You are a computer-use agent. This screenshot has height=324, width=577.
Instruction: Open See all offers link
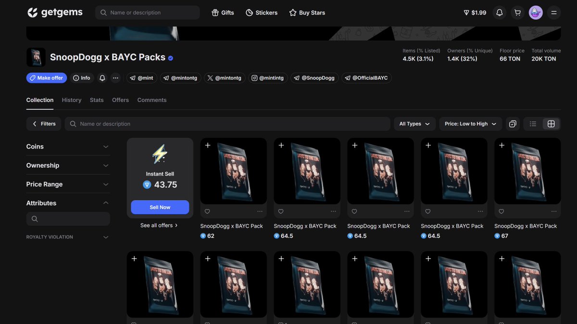pyautogui.click(x=159, y=225)
